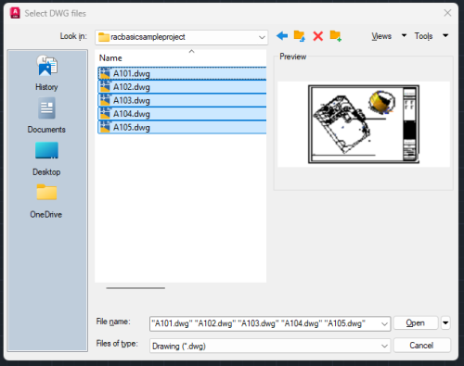The image size is (464, 366).
Task: Click the DWG file icon beside A102.dwg
Action: point(105,87)
